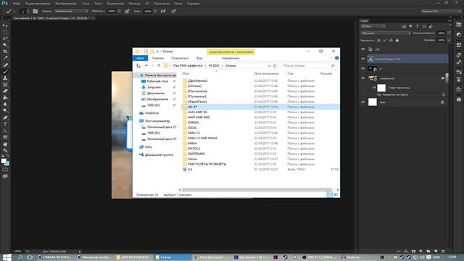Select the Path Selection tool
Screen dimensions: 464x261
pyautogui.click(x=5, y=130)
